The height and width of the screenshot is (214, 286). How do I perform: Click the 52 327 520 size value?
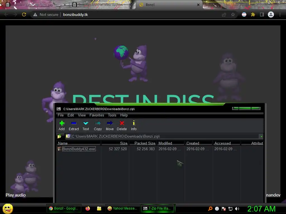[118, 149]
